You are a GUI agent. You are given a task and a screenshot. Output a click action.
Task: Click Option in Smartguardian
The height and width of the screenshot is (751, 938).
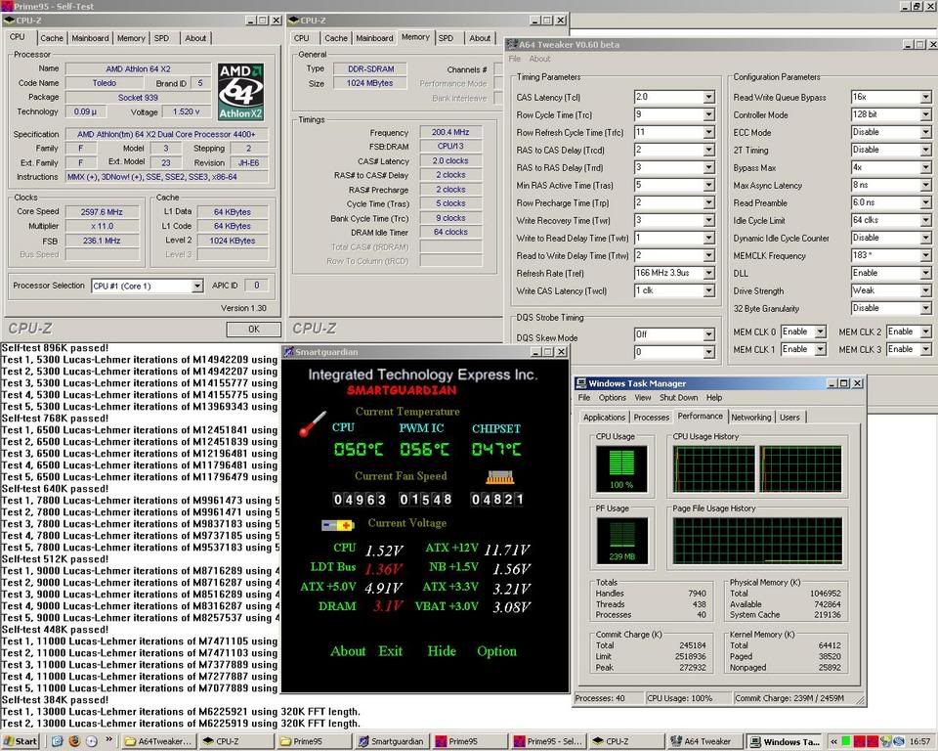pyautogui.click(x=496, y=651)
